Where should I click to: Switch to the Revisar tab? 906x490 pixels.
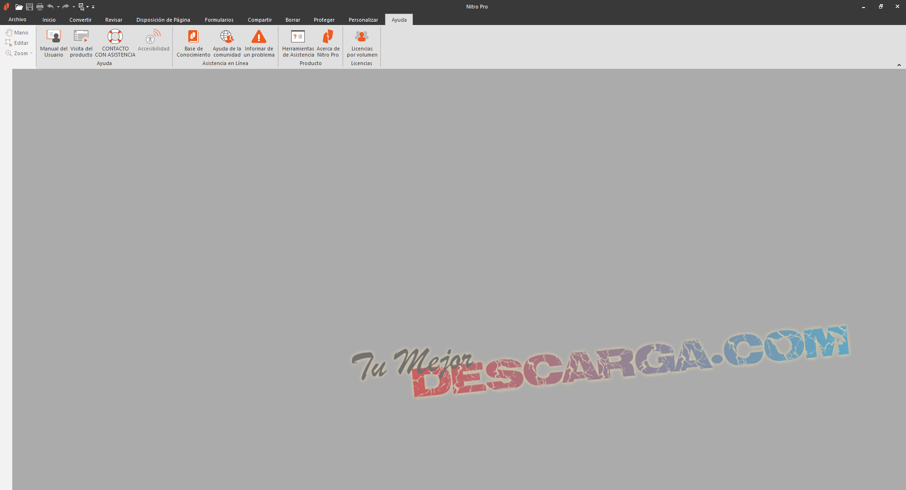point(114,20)
